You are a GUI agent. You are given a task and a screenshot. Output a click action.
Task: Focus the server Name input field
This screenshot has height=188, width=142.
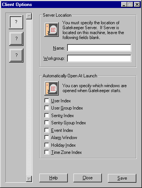tap(99, 48)
